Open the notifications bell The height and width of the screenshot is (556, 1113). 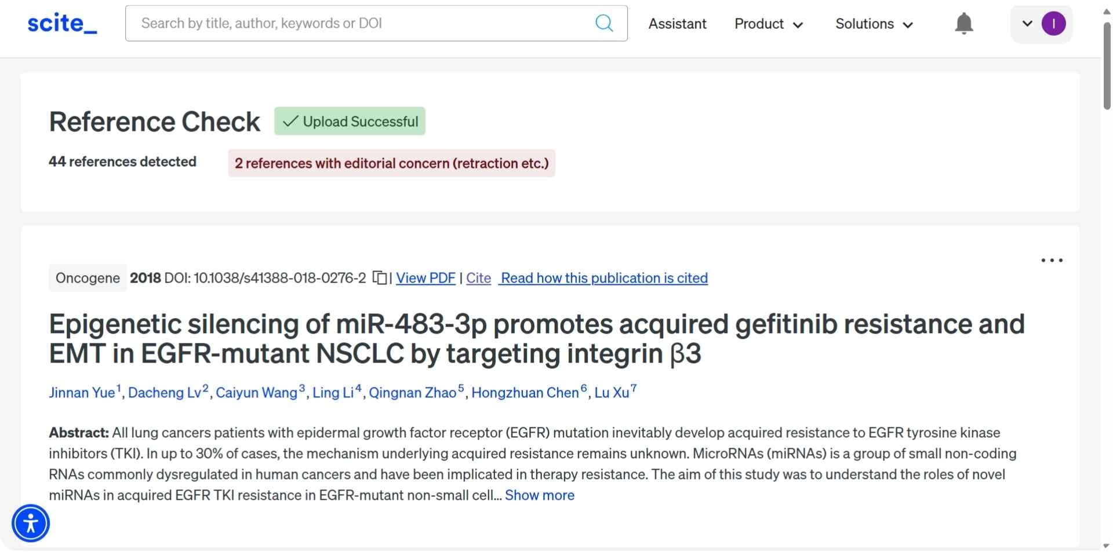click(963, 24)
